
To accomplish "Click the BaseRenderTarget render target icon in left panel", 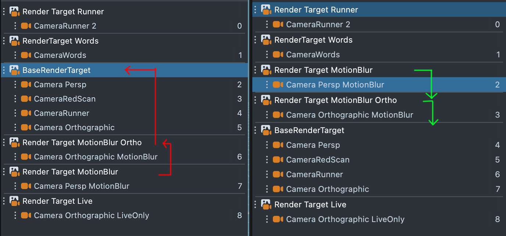I will point(14,70).
